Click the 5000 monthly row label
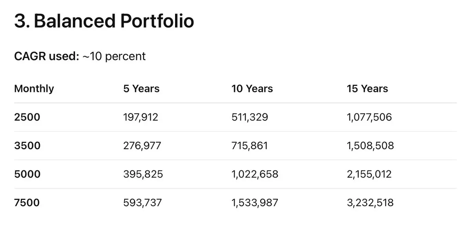 (27, 174)
